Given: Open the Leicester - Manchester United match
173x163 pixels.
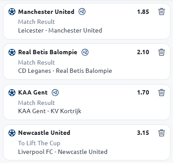Looking at the screenshot, I should (x=60, y=30).
